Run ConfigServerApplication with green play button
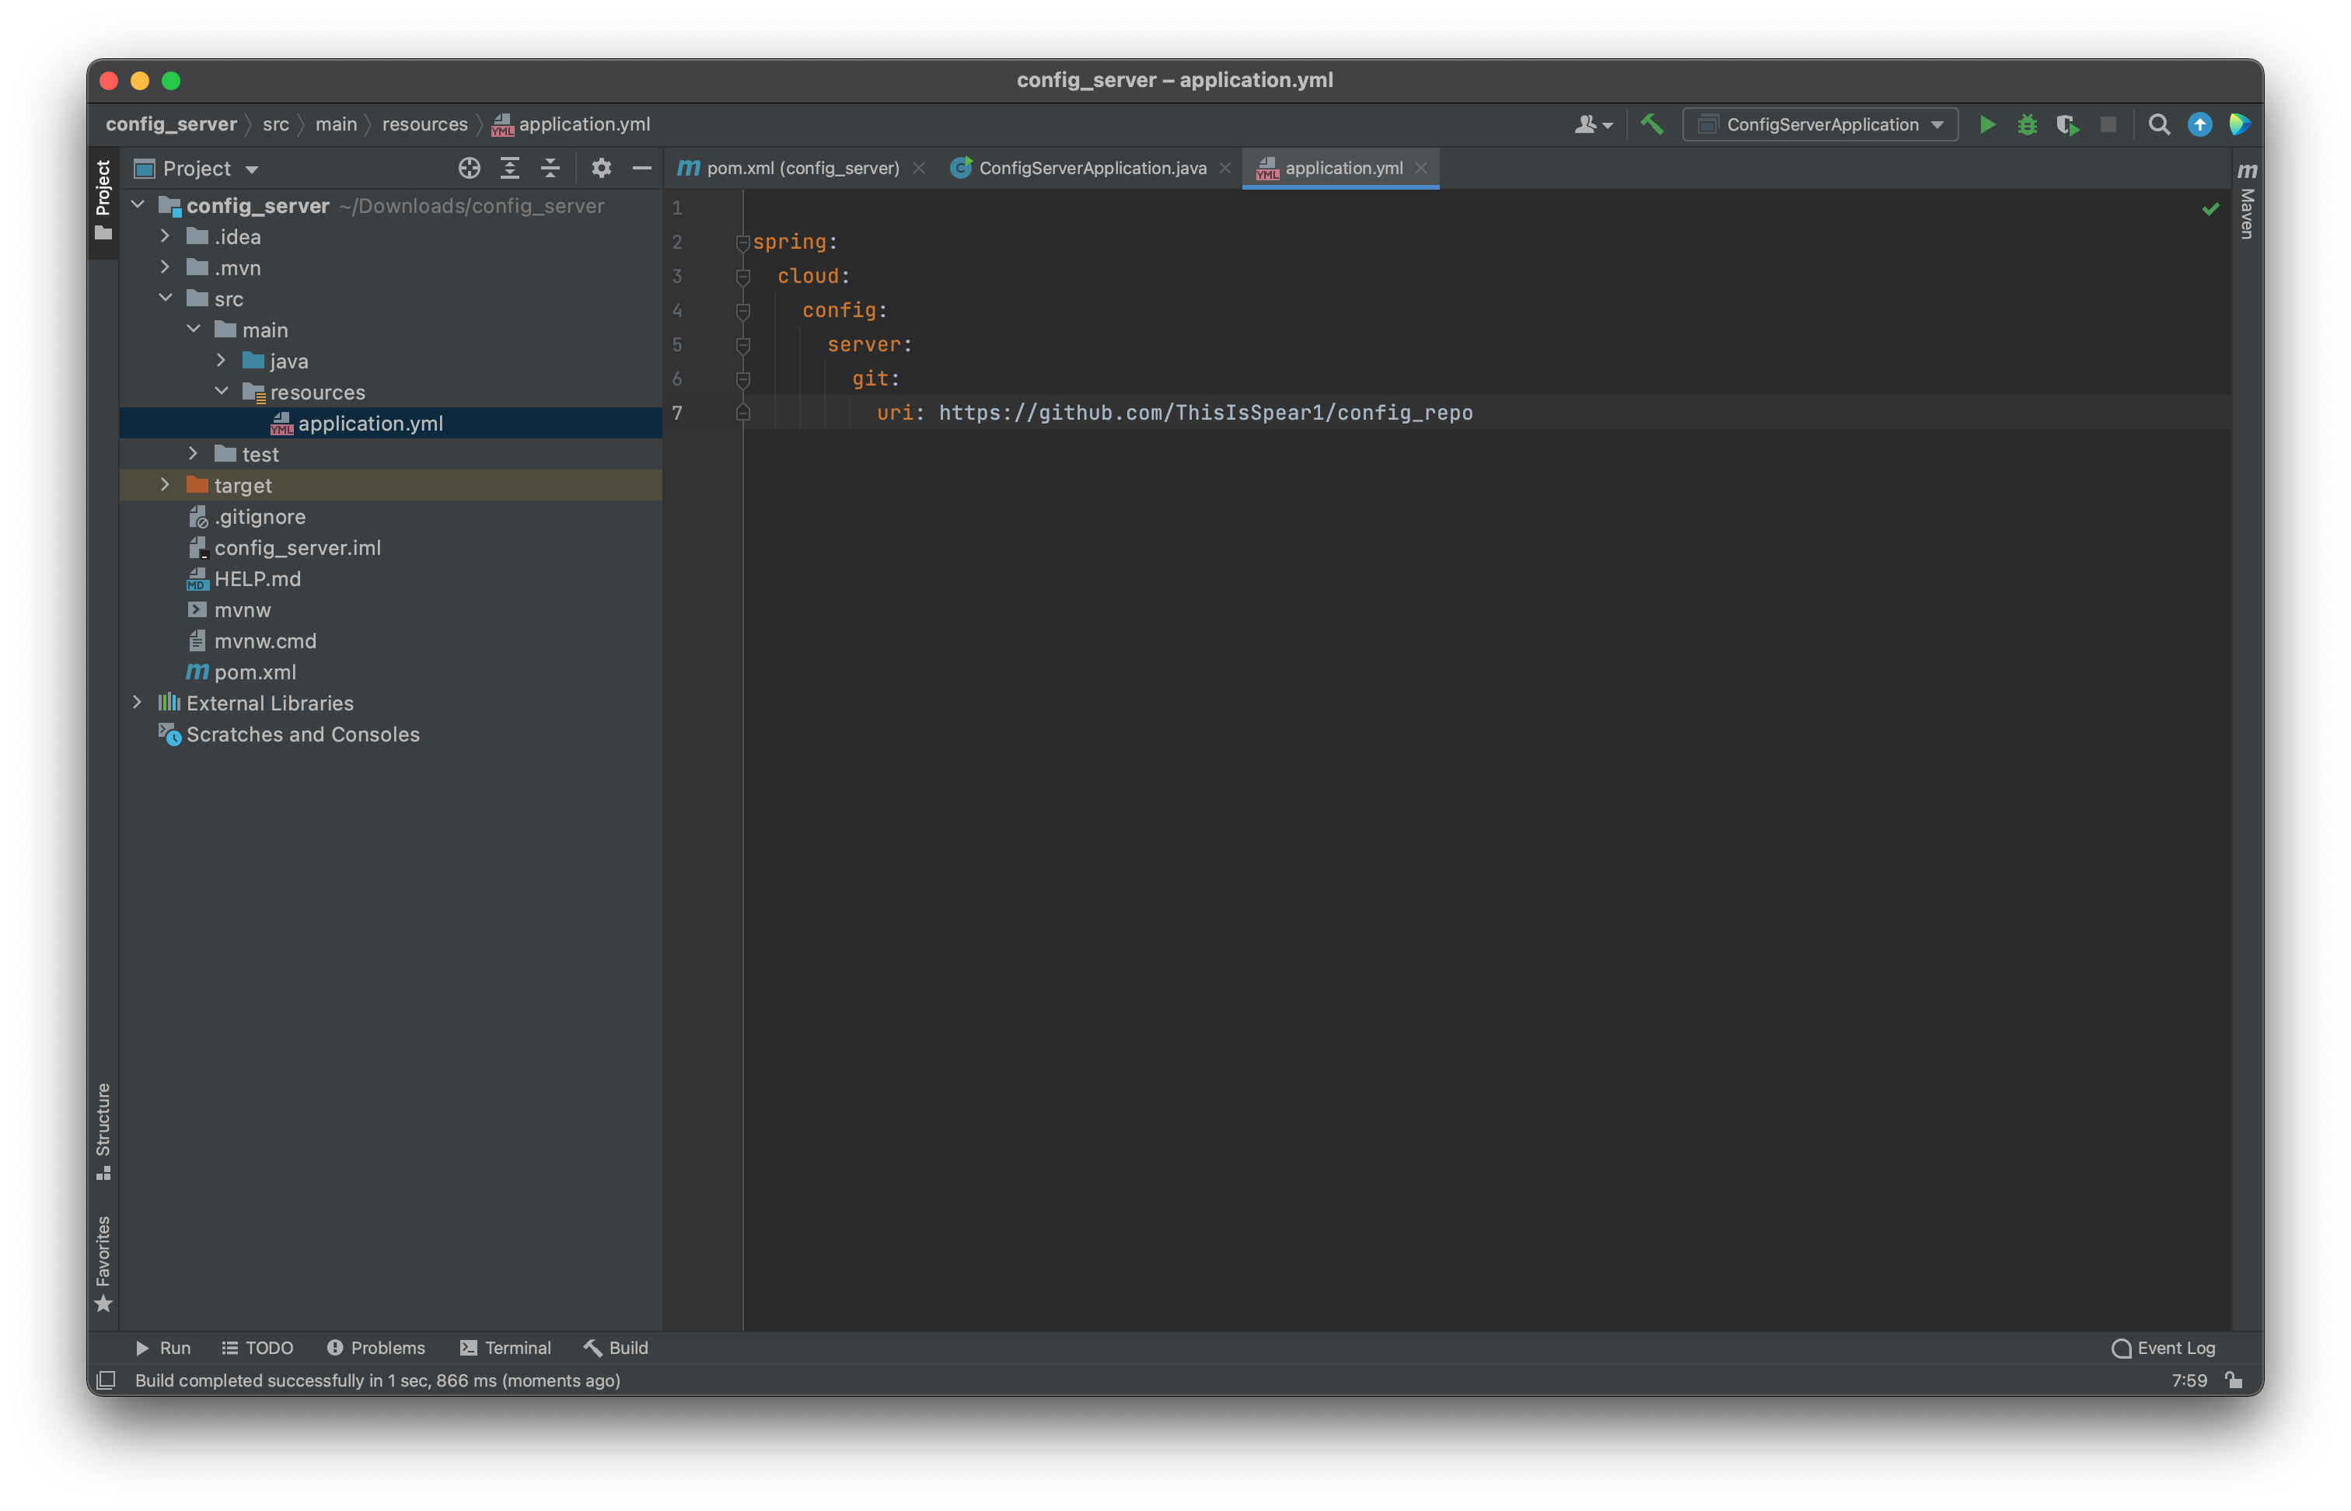Screen dimensions: 2351x1511 [x=1987, y=124]
